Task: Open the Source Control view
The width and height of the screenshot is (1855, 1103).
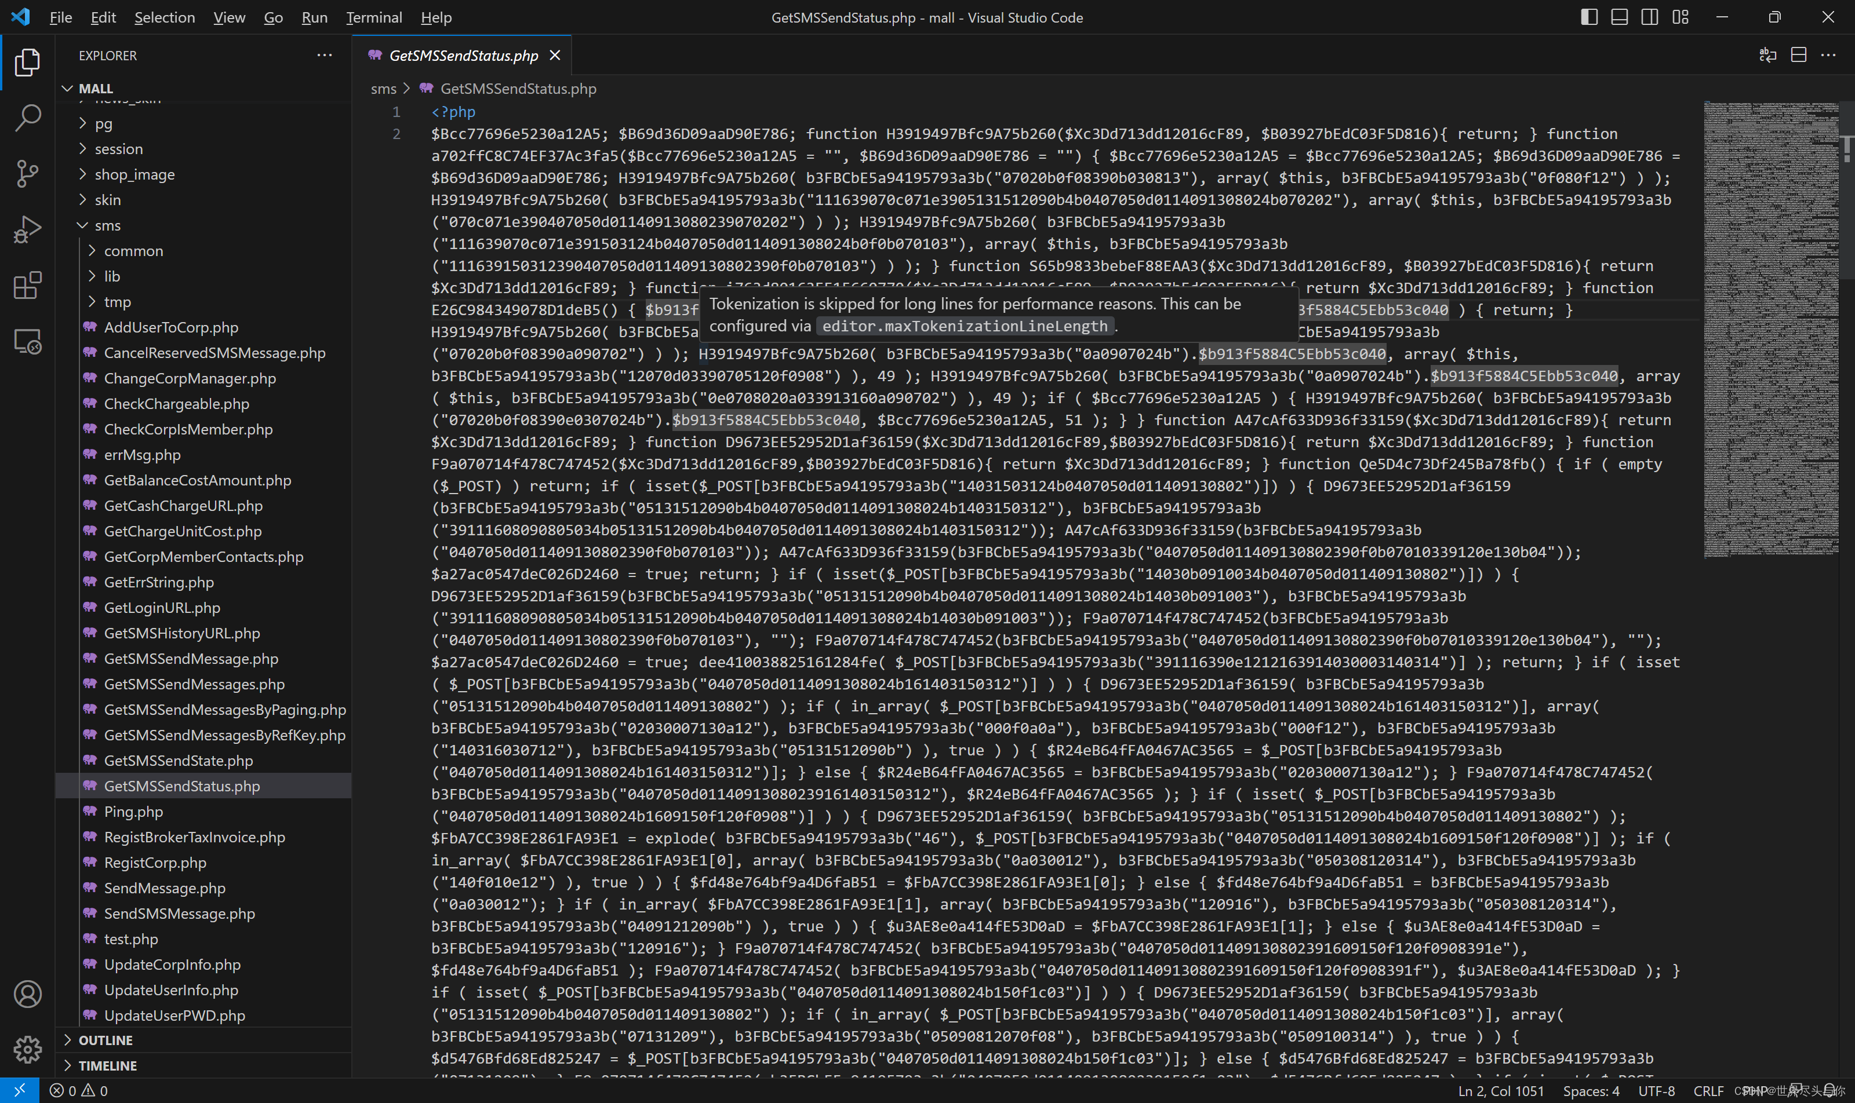Action: click(27, 173)
